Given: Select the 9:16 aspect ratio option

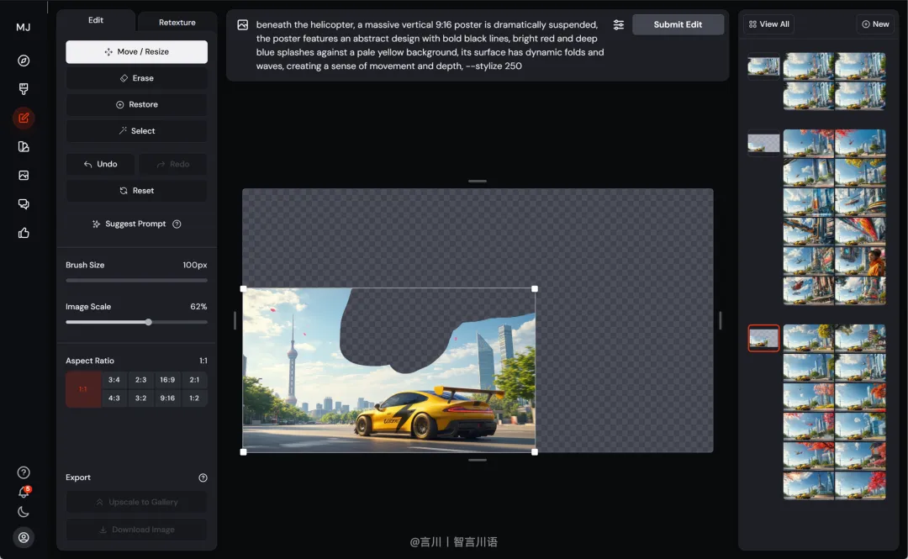Looking at the screenshot, I should tap(167, 398).
